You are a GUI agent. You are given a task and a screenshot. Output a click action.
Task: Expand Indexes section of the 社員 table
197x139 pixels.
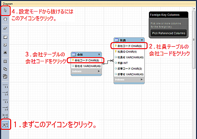[142, 80]
